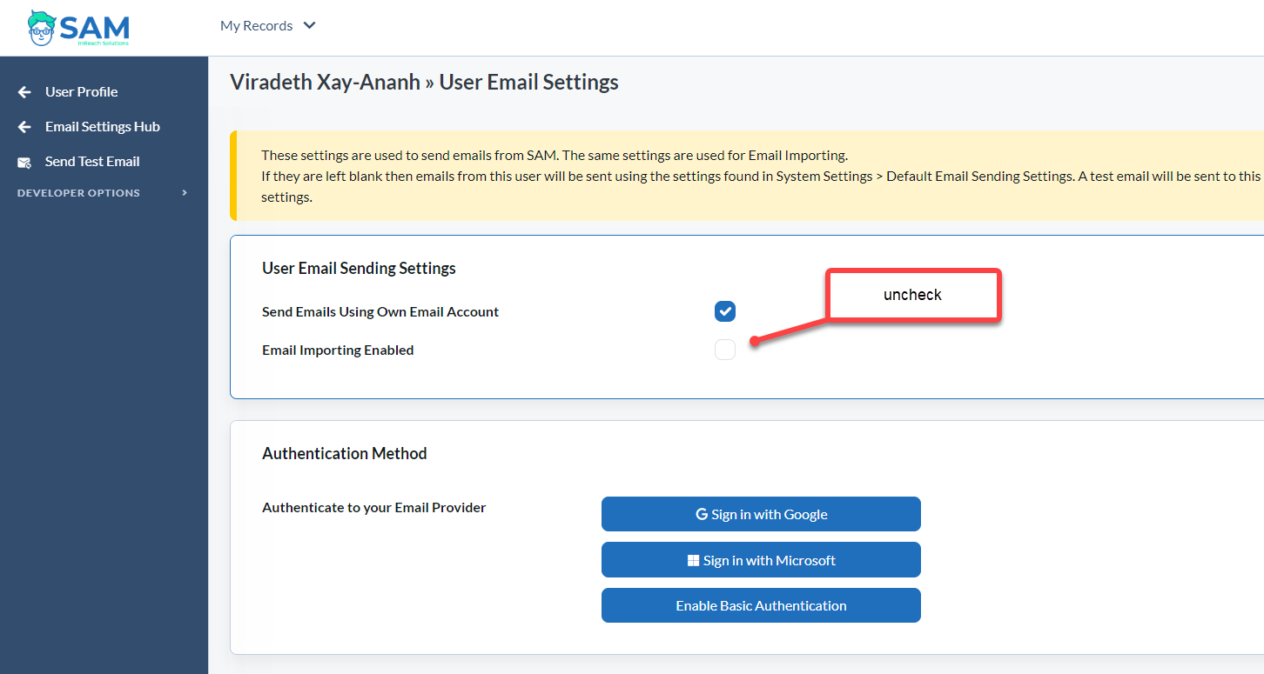Click the Microsoft Windows icon on the button
1264x674 pixels.
pyautogui.click(x=694, y=560)
